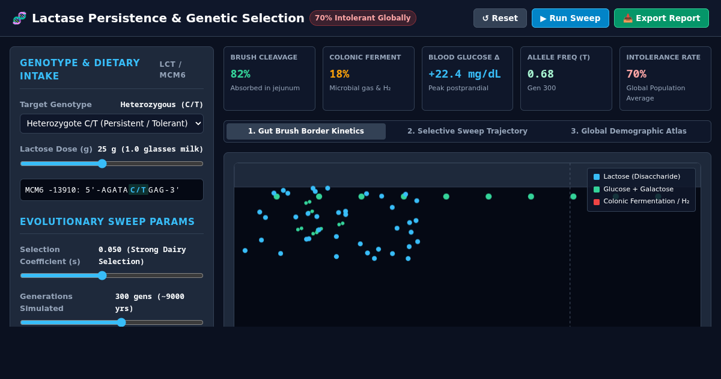This screenshot has width=721, height=379.
Task: Adjust the Lactose Dose slider
Action: [112, 164]
